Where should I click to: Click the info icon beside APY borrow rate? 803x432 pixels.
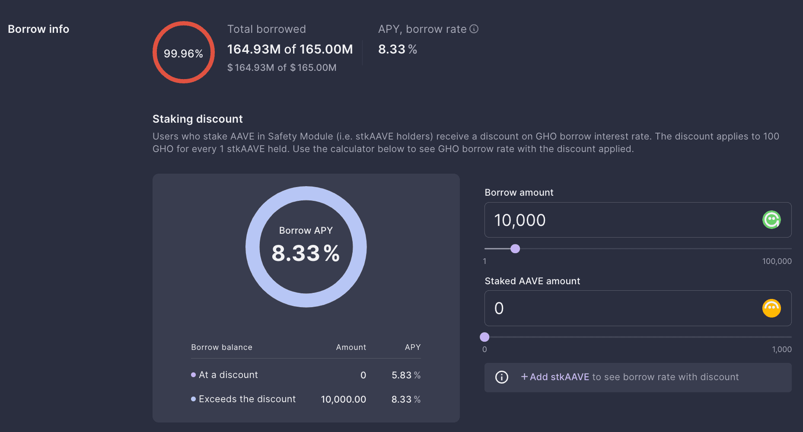(474, 29)
